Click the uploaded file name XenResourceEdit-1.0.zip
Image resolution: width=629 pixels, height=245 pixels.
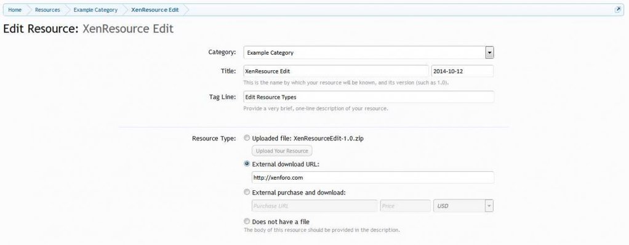[329, 139]
